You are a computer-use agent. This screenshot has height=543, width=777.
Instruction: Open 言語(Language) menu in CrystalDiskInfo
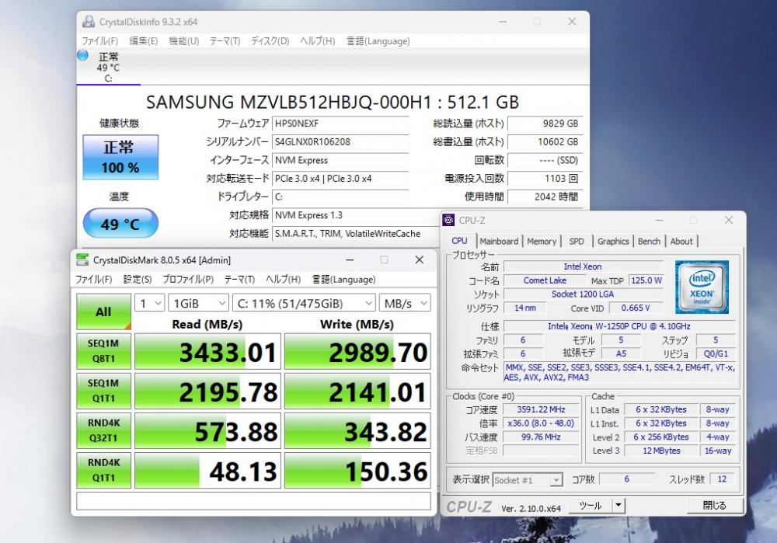click(378, 41)
